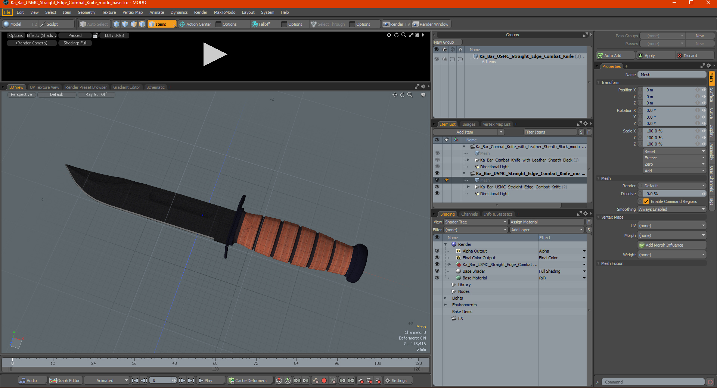Open the Smoothing Always Enabled dropdown
Screen dimensions: 717x388
pos(671,209)
